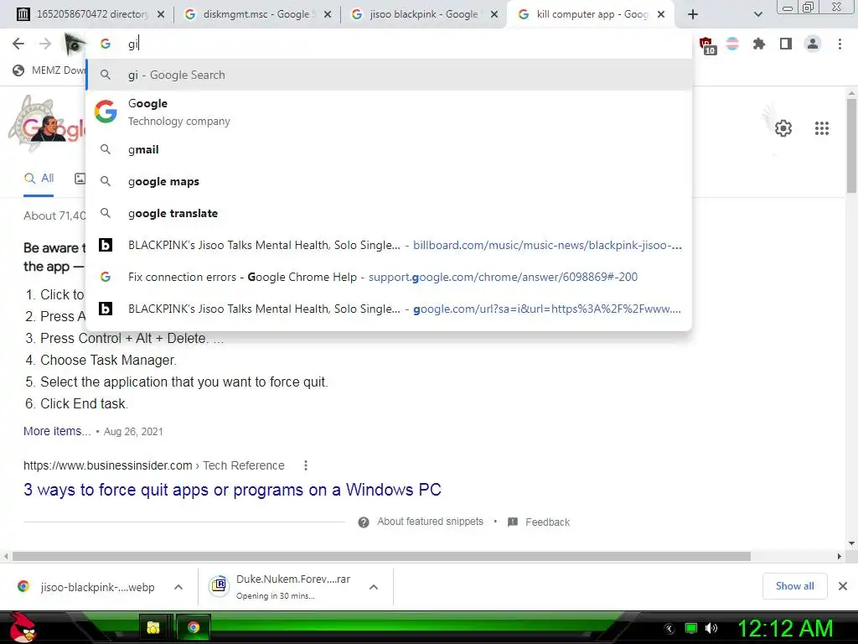Open the Extensions puzzle piece menu
The height and width of the screenshot is (644, 858).
pyautogui.click(x=759, y=44)
